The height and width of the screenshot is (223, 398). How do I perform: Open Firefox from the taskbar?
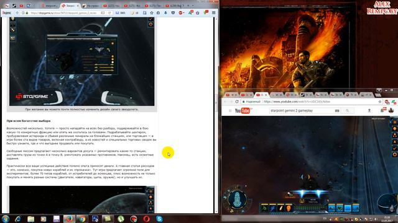point(69,219)
